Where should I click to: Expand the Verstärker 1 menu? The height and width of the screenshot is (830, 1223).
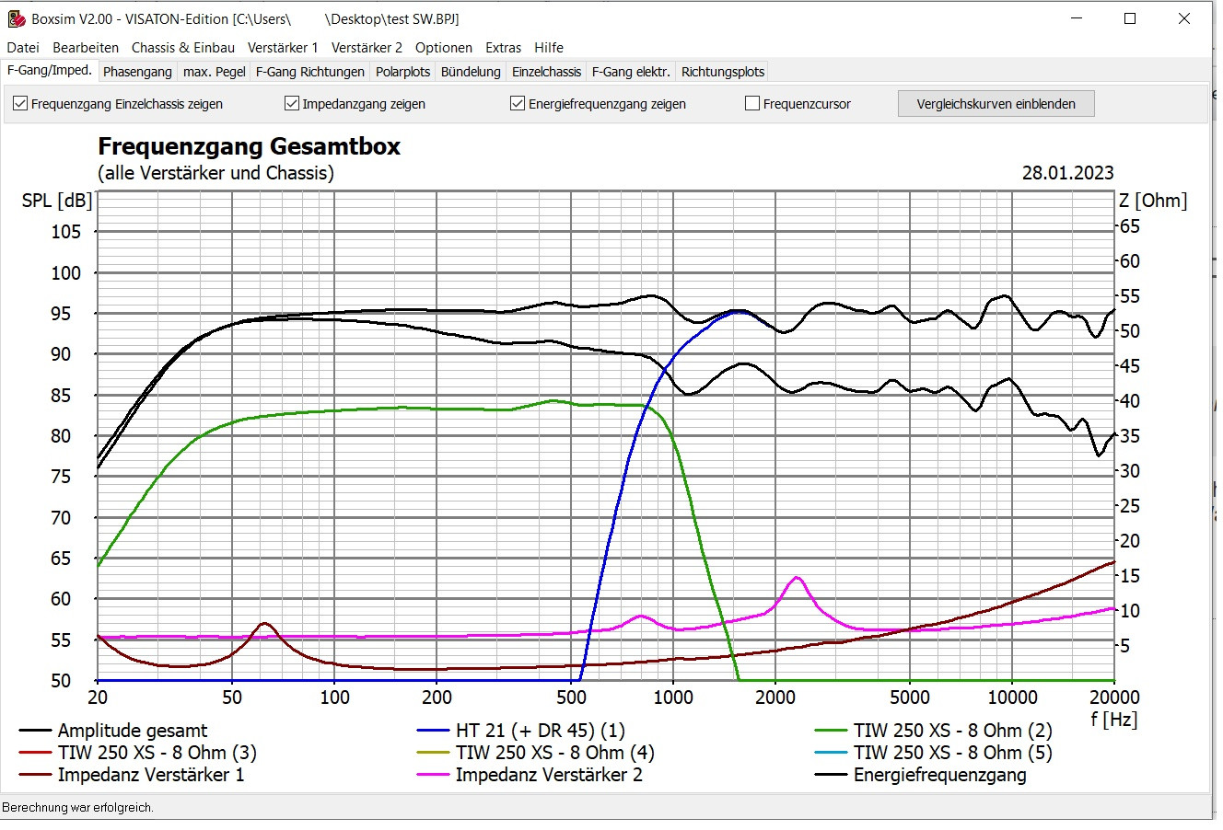[x=283, y=48]
